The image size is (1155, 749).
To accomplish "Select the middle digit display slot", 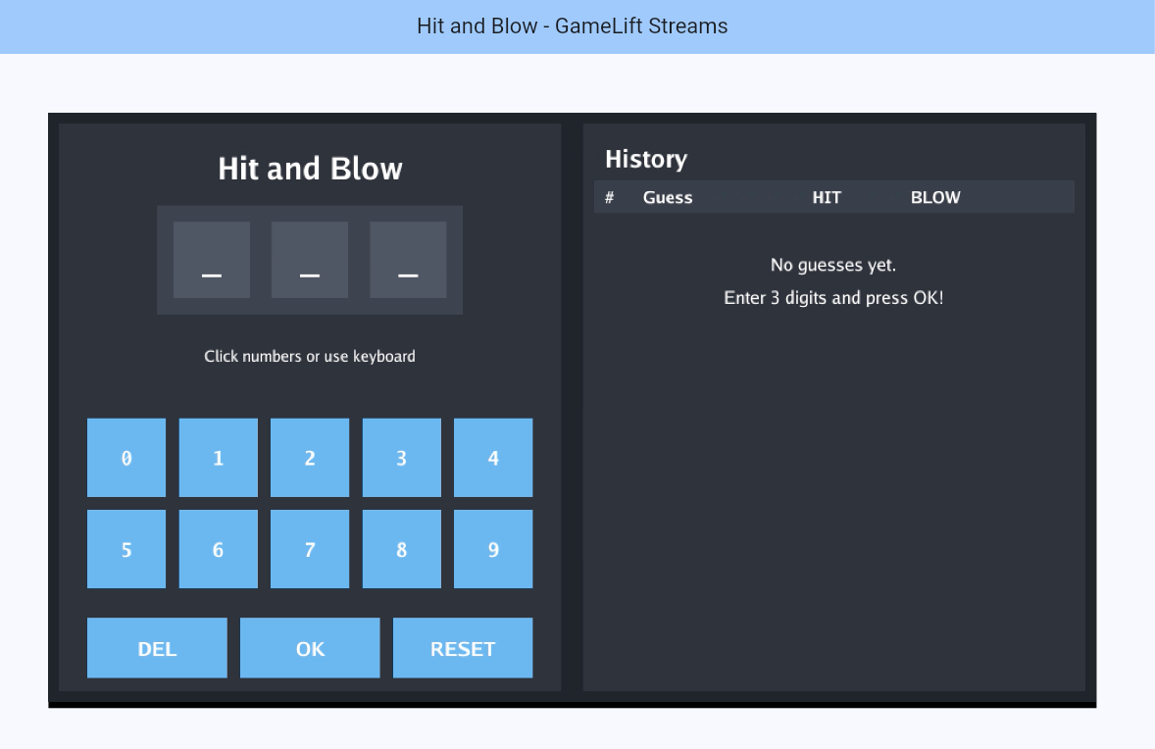I will click(310, 259).
